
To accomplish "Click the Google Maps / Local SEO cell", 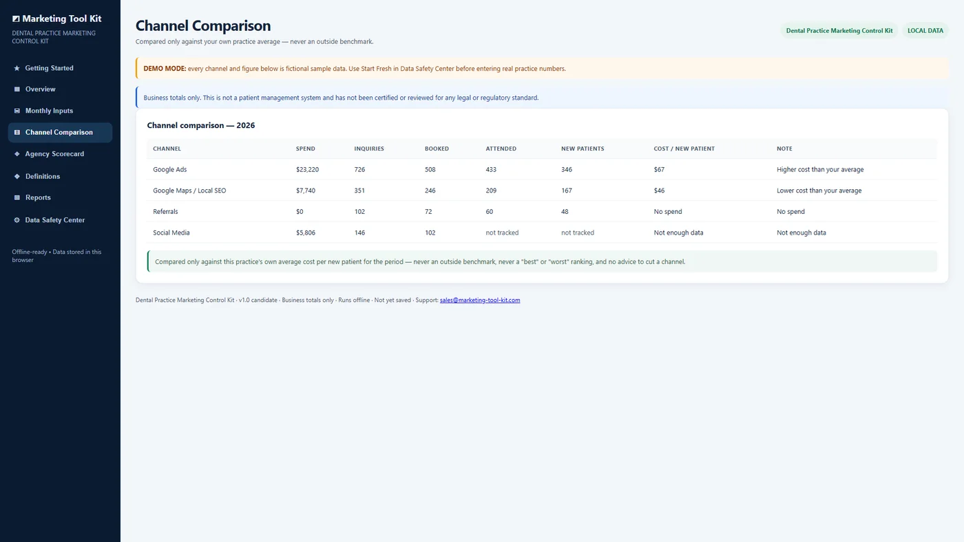I will click(189, 191).
